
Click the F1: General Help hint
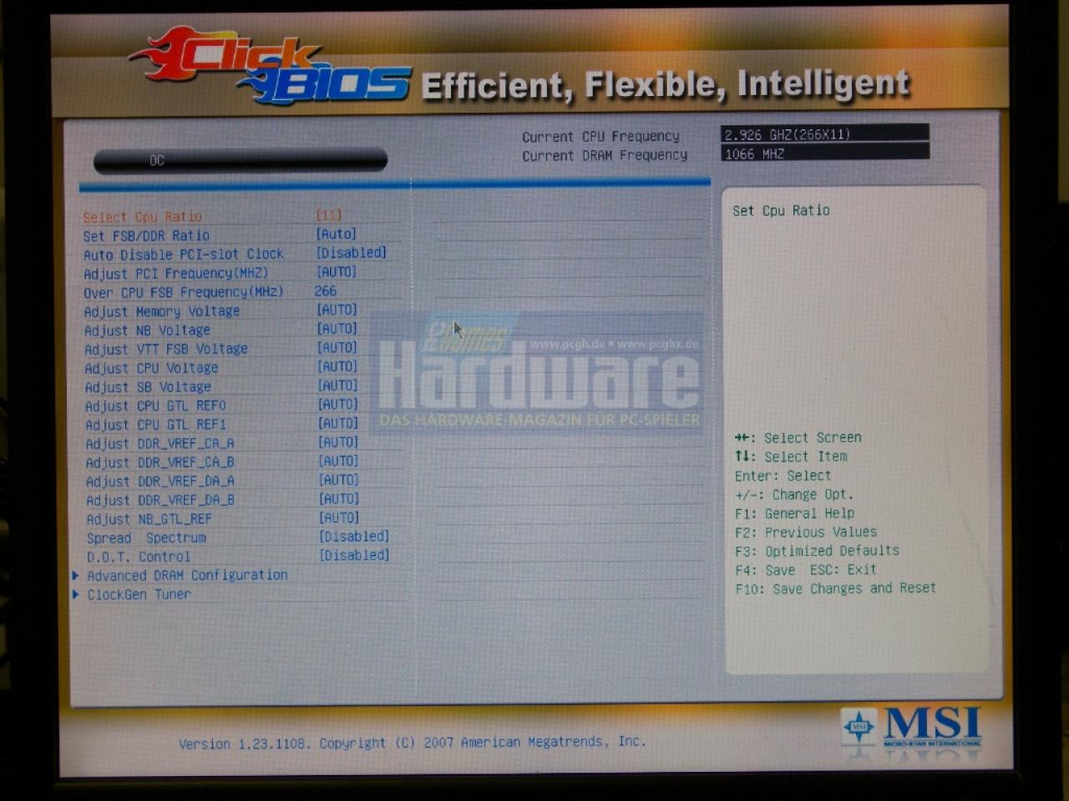click(794, 514)
